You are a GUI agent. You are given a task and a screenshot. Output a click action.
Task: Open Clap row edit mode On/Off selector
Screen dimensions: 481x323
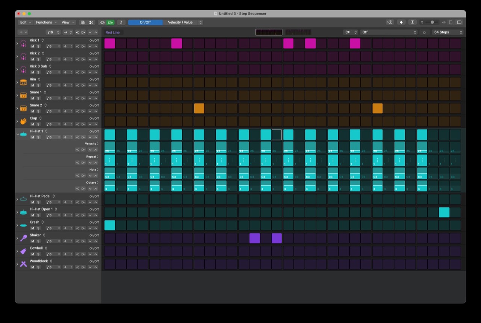94,118
